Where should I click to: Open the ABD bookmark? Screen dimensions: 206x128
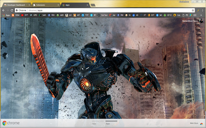60,15
